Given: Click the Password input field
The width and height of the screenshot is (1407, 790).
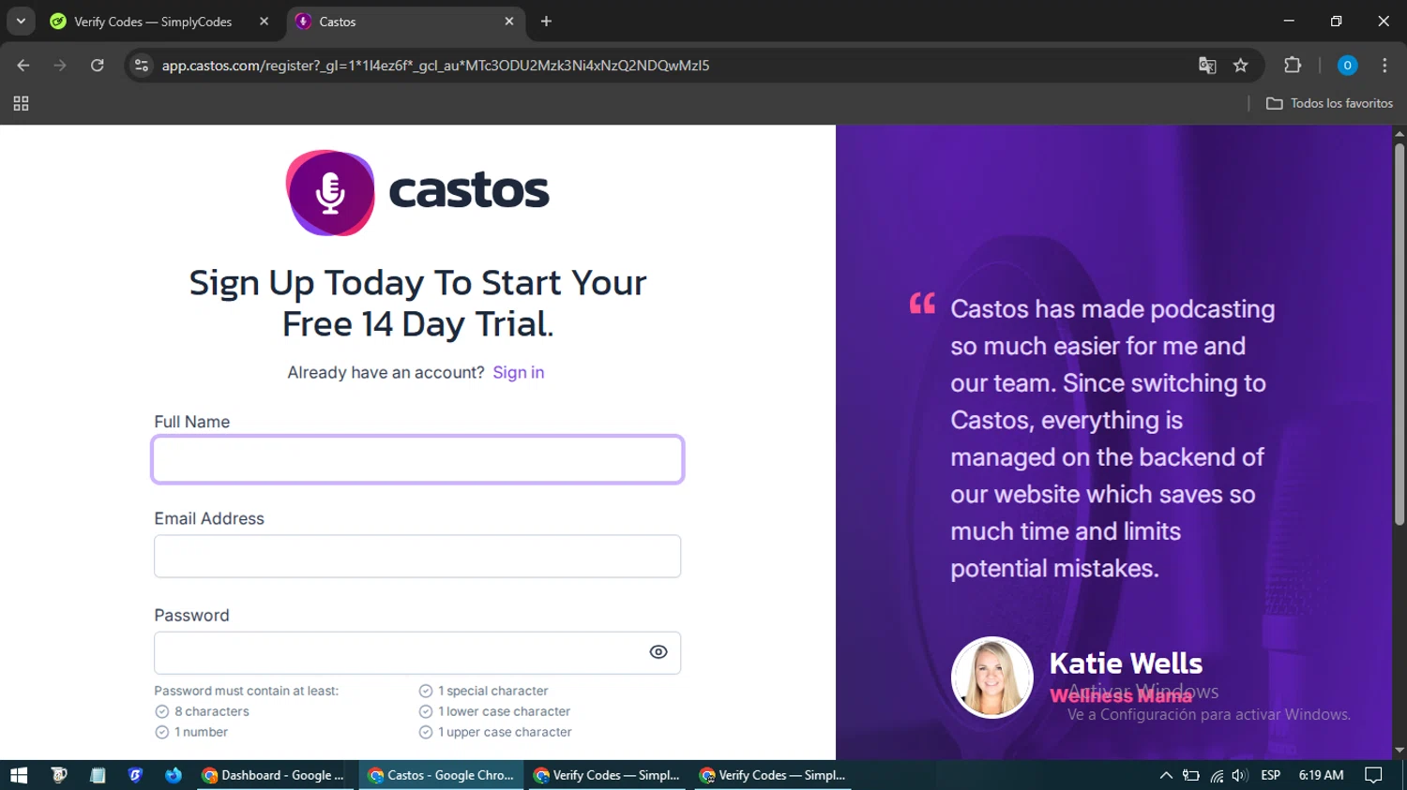Looking at the screenshot, I should (x=417, y=652).
